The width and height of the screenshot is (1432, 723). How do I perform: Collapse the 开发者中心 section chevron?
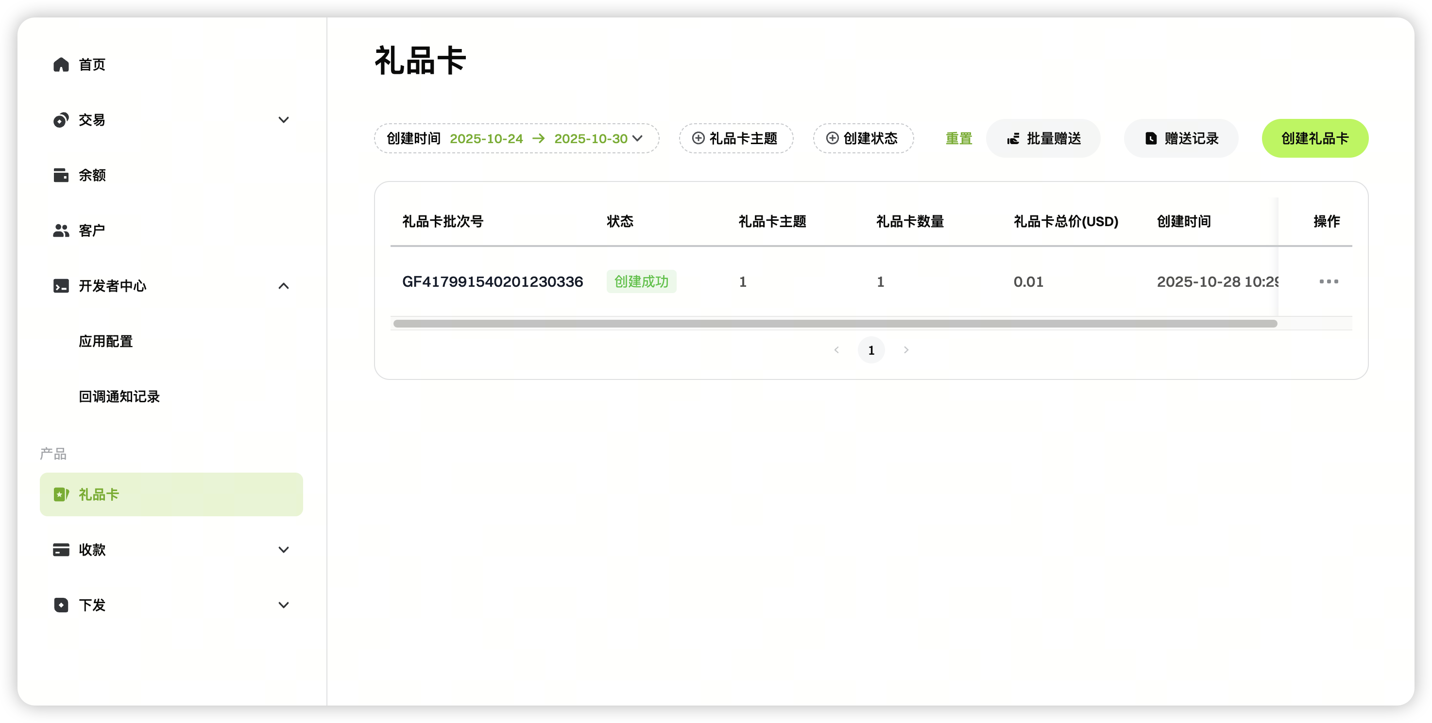[284, 286]
